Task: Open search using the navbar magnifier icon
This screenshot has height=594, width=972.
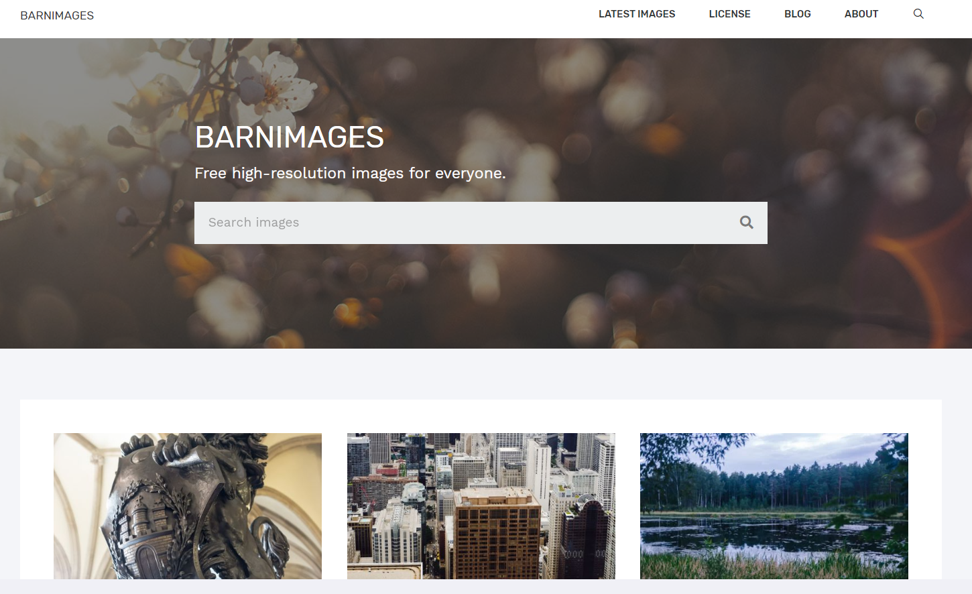Action: 918,13
